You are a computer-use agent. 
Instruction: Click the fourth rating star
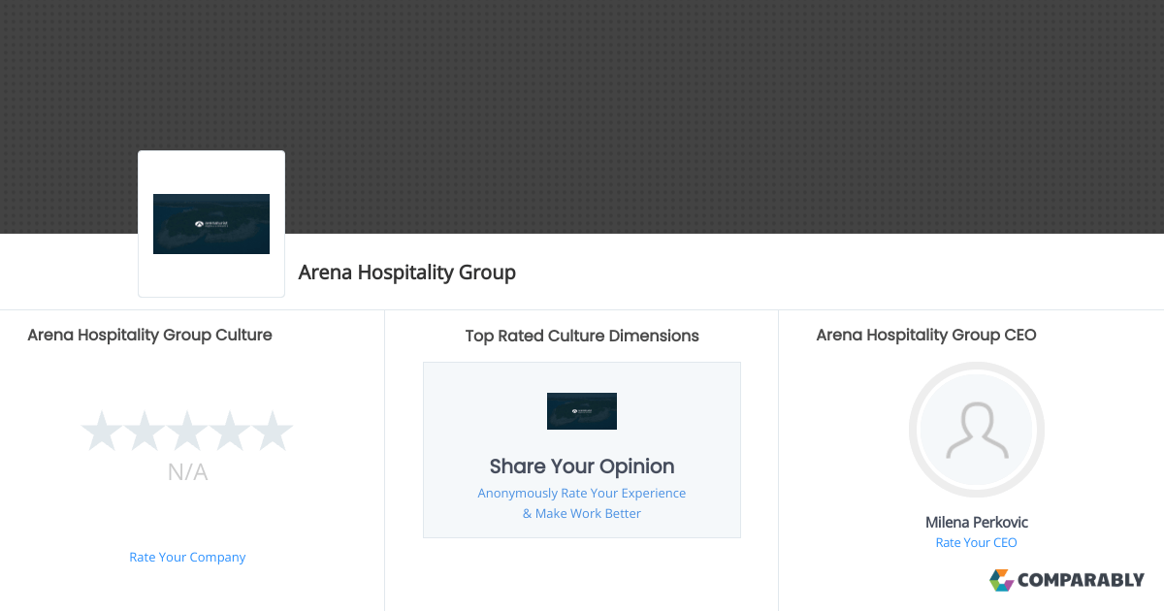(229, 431)
